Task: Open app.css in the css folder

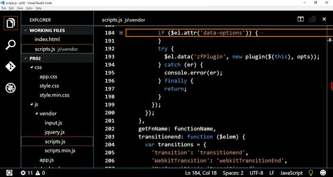Action: point(49,77)
